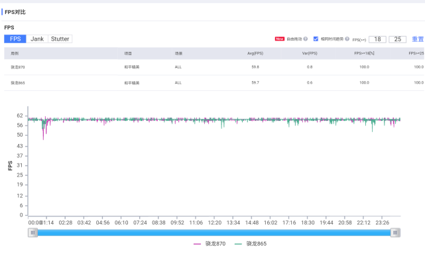The width and height of the screenshot is (425, 255).
Task: Click the left handle of the time range slider
Action: click(32, 232)
